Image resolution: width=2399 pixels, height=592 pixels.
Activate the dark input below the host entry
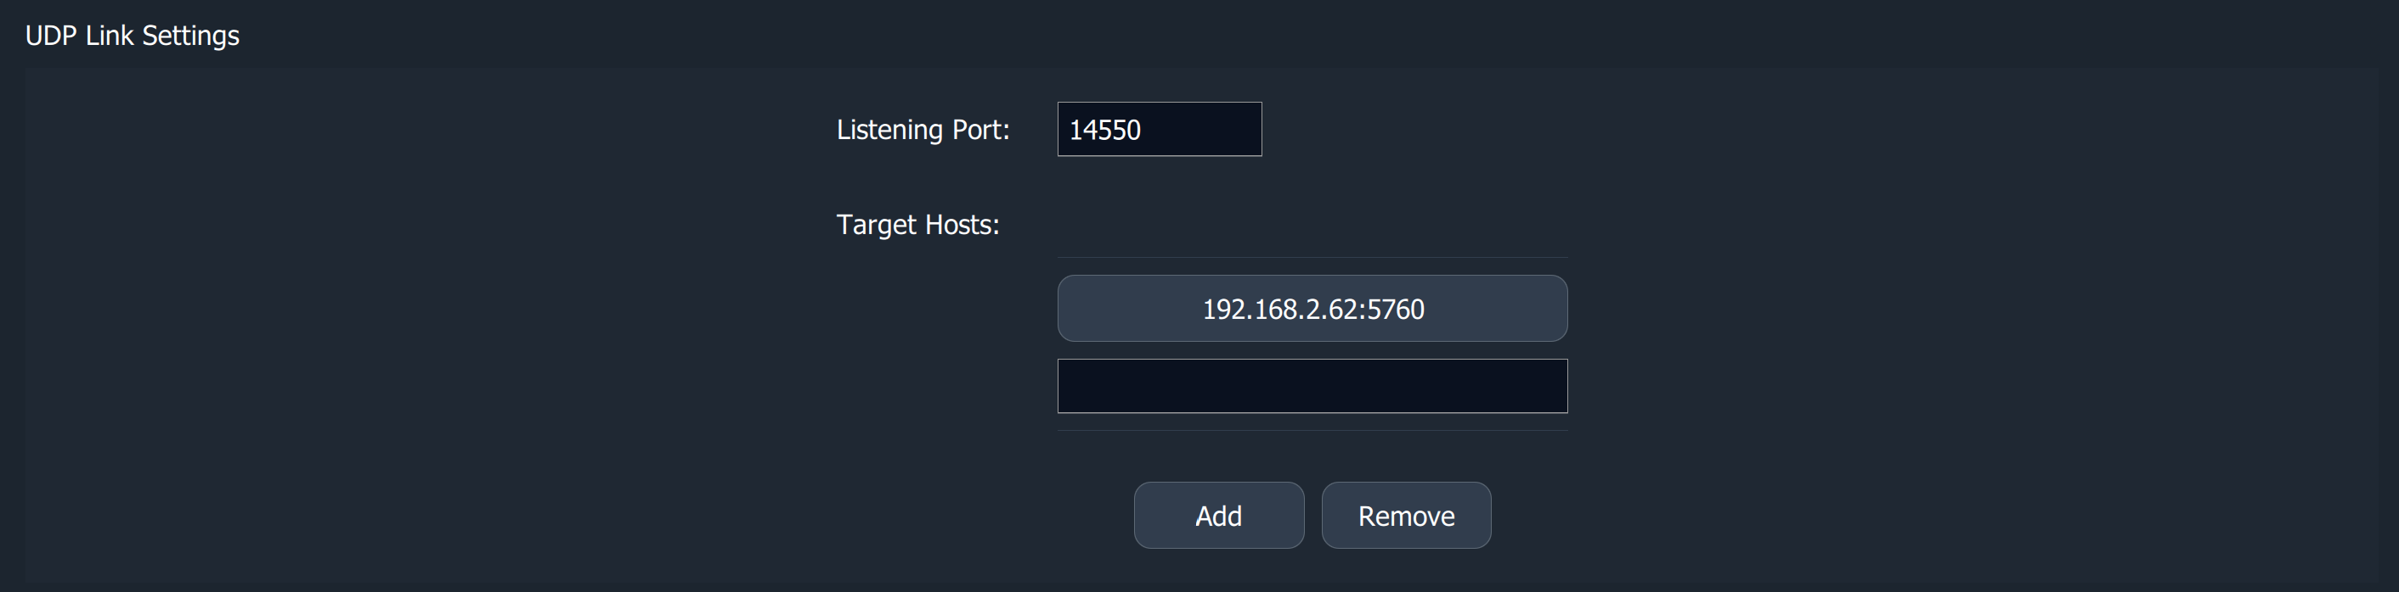click(x=1312, y=386)
